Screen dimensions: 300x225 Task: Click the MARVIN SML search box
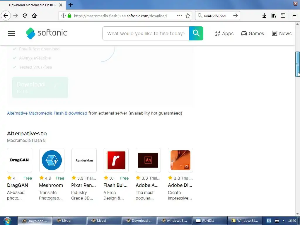click(215, 16)
